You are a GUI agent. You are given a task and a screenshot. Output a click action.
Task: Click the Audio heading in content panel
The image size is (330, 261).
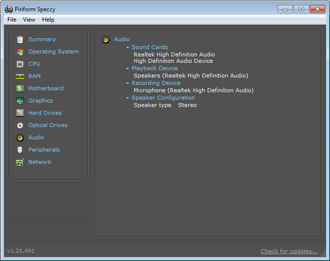click(122, 39)
